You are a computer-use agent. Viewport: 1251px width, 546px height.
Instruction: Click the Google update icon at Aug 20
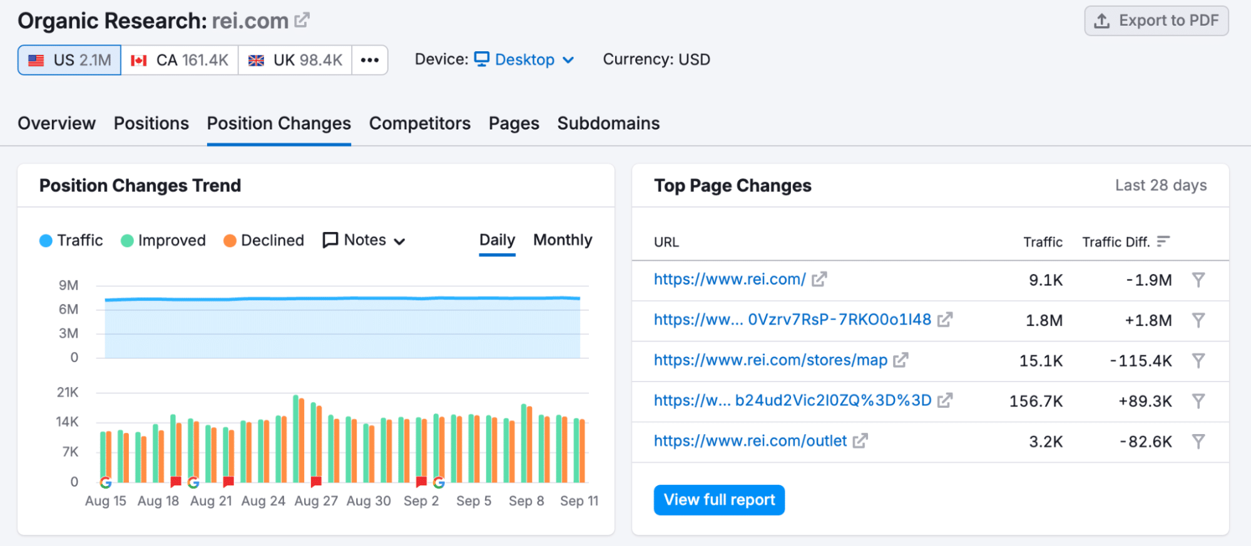[x=193, y=482]
